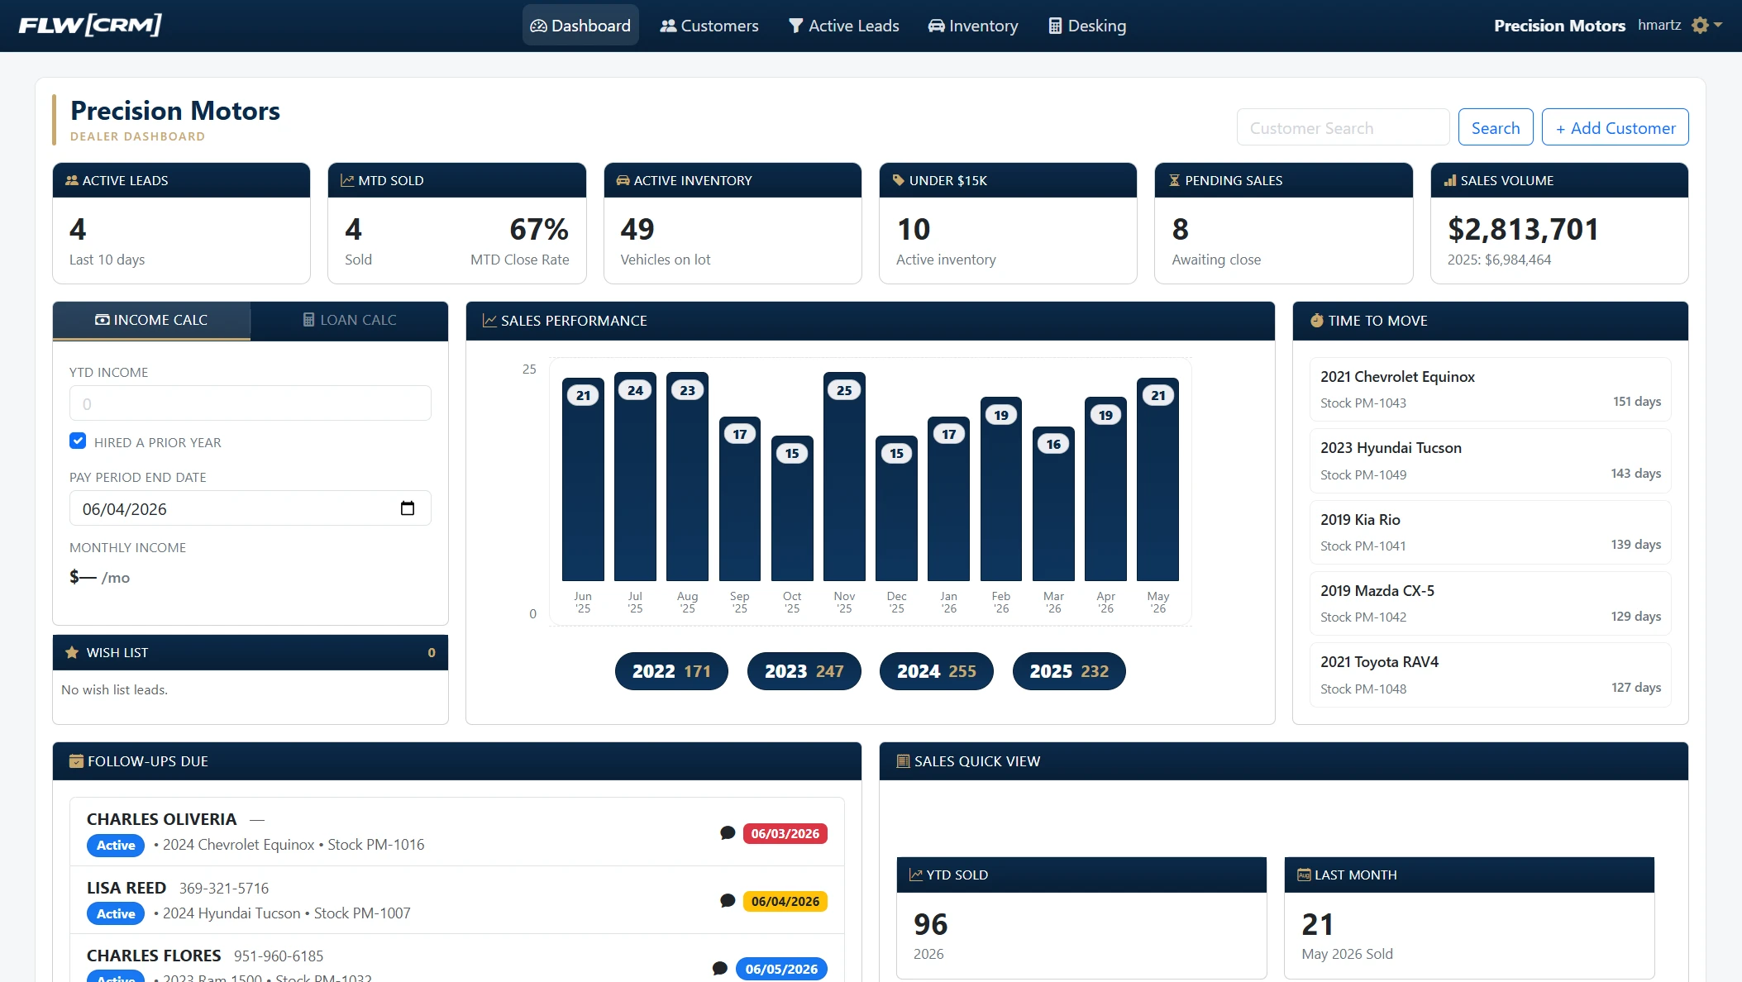Open the Inventory page
Viewport: 1742px width, 982px height.
(x=973, y=26)
